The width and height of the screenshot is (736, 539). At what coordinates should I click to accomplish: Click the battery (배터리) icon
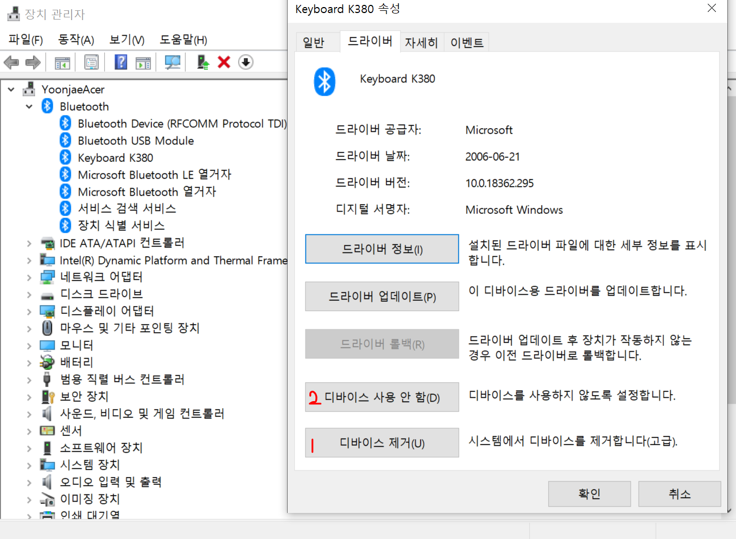pos(48,362)
